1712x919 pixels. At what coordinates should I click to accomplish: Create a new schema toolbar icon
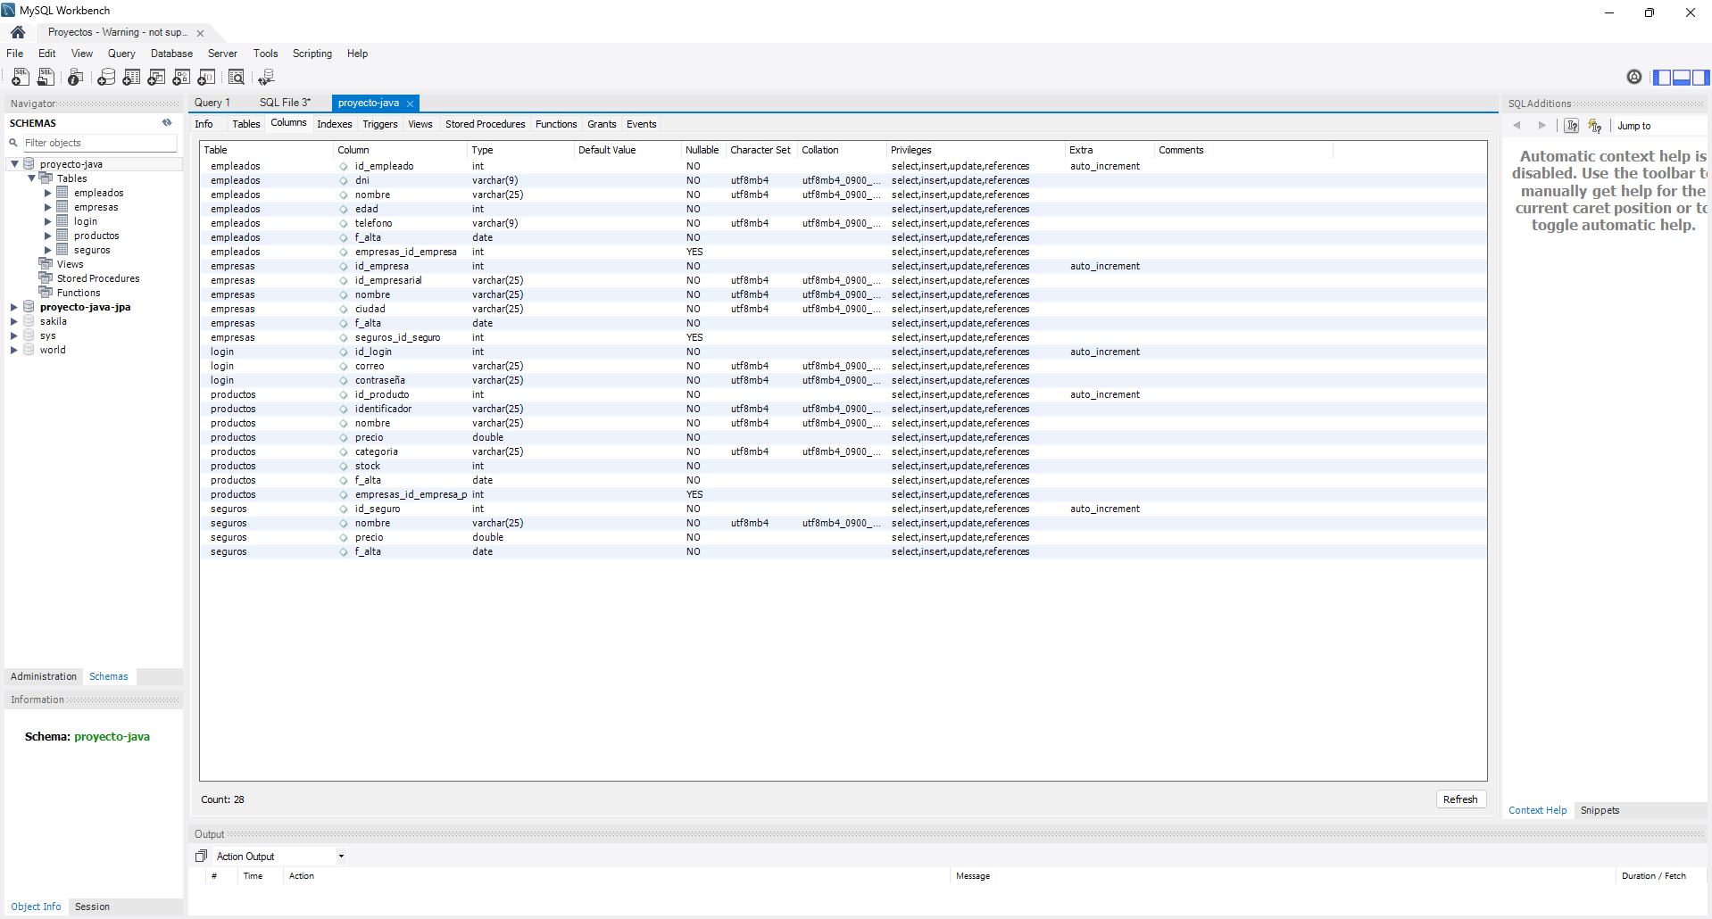(106, 78)
